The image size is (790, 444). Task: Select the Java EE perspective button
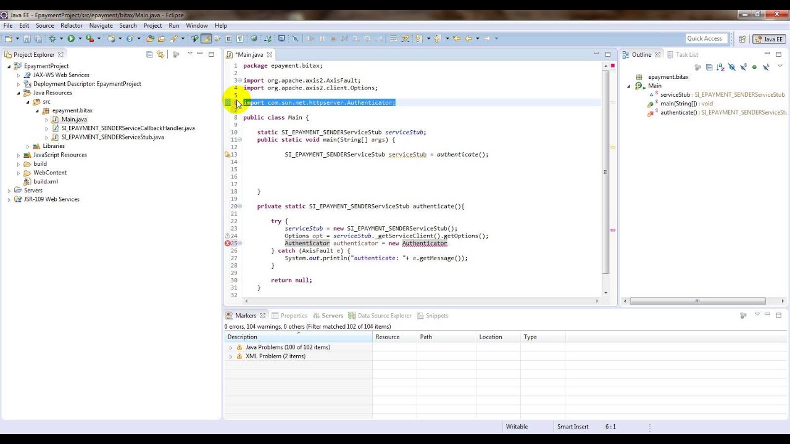tap(769, 39)
